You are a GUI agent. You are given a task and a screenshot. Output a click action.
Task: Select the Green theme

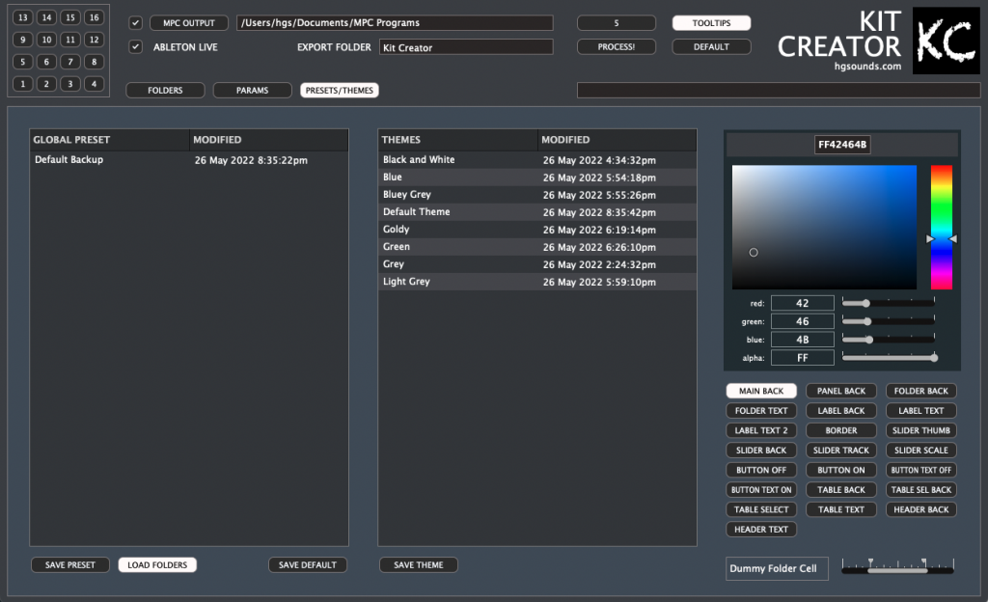(x=536, y=247)
